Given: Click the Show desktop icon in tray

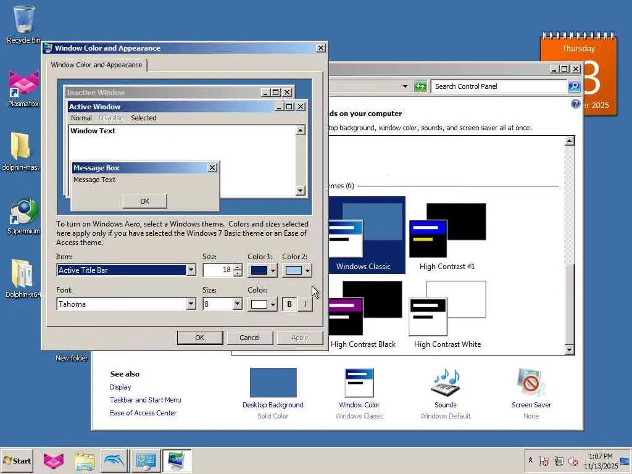Looking at the screenshot, I should (x=625, y=460).
